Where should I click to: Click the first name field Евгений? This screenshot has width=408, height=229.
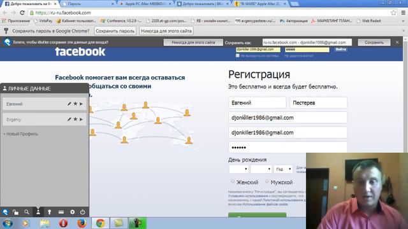click(x=257, y=103)
